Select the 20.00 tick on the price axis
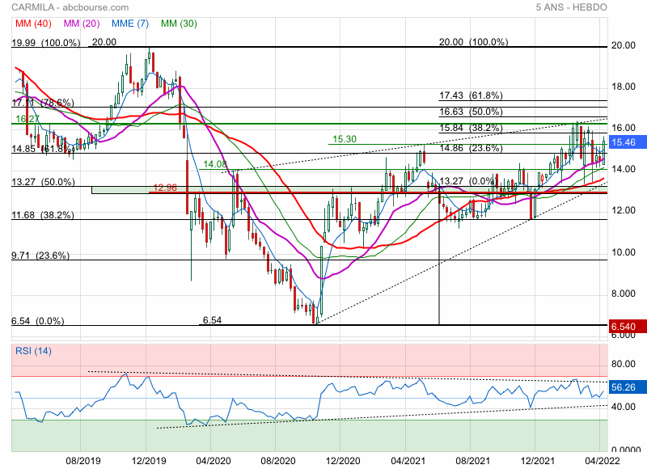This screenshot has height=469, width=647. coord(623,45)
